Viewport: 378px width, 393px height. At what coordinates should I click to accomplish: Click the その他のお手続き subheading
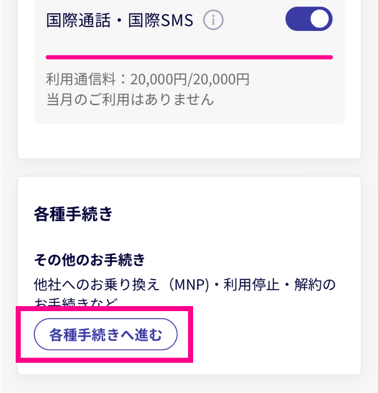click(89, 259)
